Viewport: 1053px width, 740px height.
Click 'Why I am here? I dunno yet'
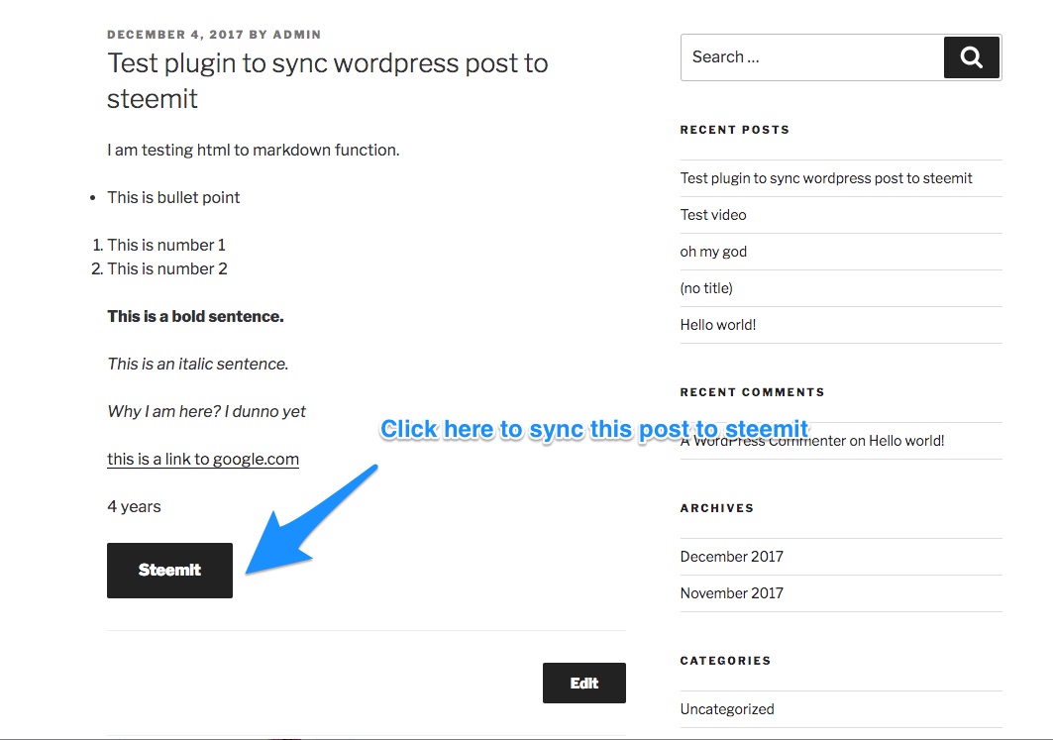206,412
